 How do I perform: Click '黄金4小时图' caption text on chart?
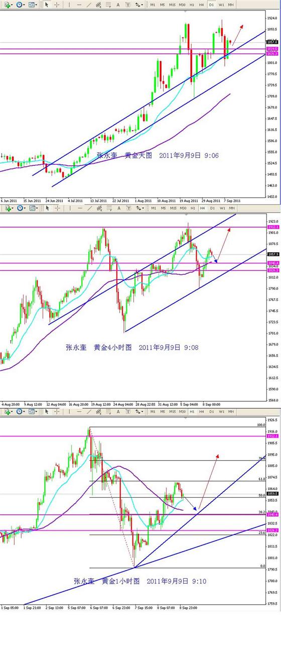pyautogui.click(x=112, y=347)
